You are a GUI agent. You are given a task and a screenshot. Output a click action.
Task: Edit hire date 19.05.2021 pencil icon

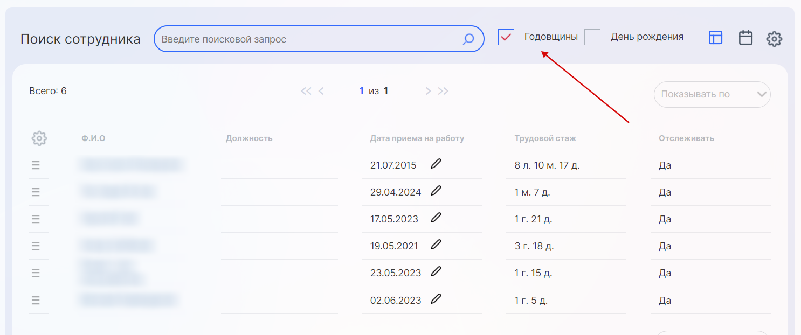[436, 245]
